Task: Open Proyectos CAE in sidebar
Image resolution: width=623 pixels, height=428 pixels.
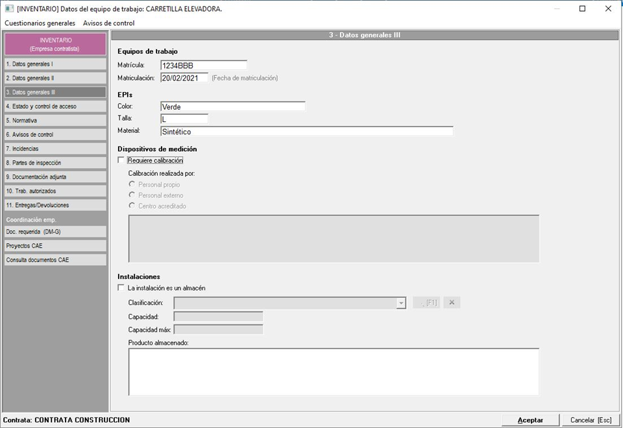Action: click(x=55, y=246)
